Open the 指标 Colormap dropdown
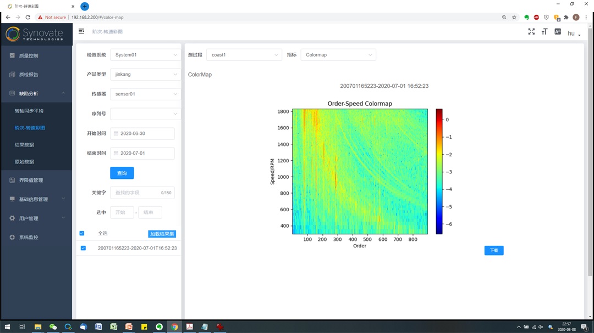The height and width of the screenshot is (333, 594). (338, 55)
